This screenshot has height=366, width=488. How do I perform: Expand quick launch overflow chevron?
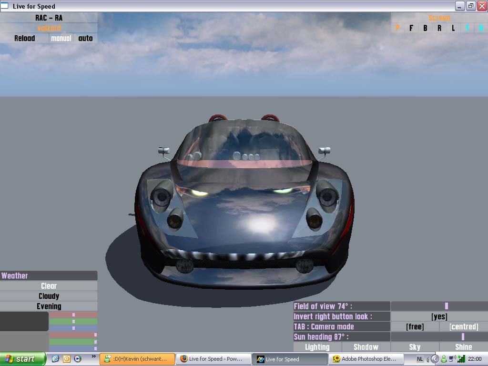94,356
